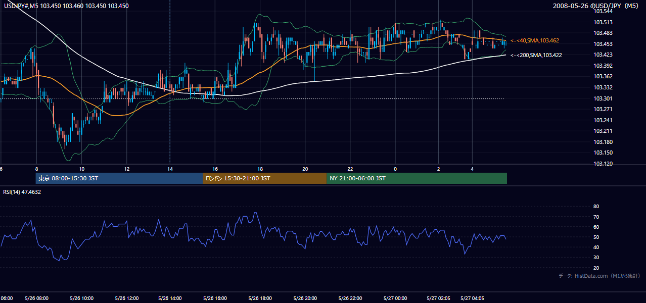The image size is (646, 303).
Task: Click RSI axis level 80
Action: [596, 207]
